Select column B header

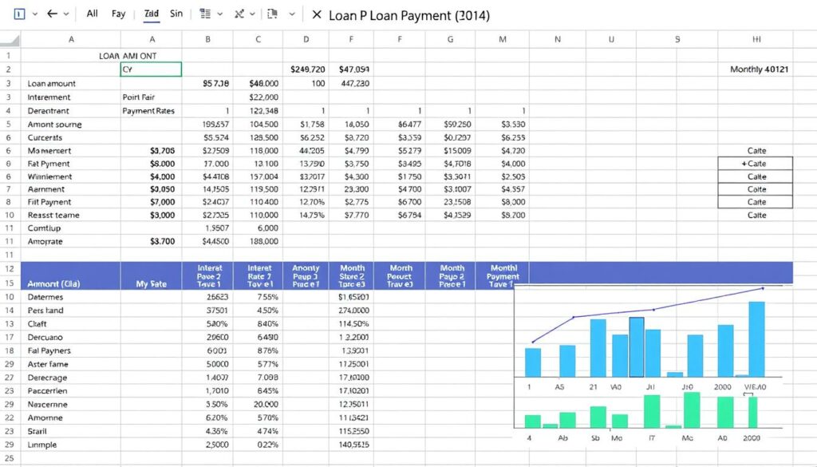(207, 39)
